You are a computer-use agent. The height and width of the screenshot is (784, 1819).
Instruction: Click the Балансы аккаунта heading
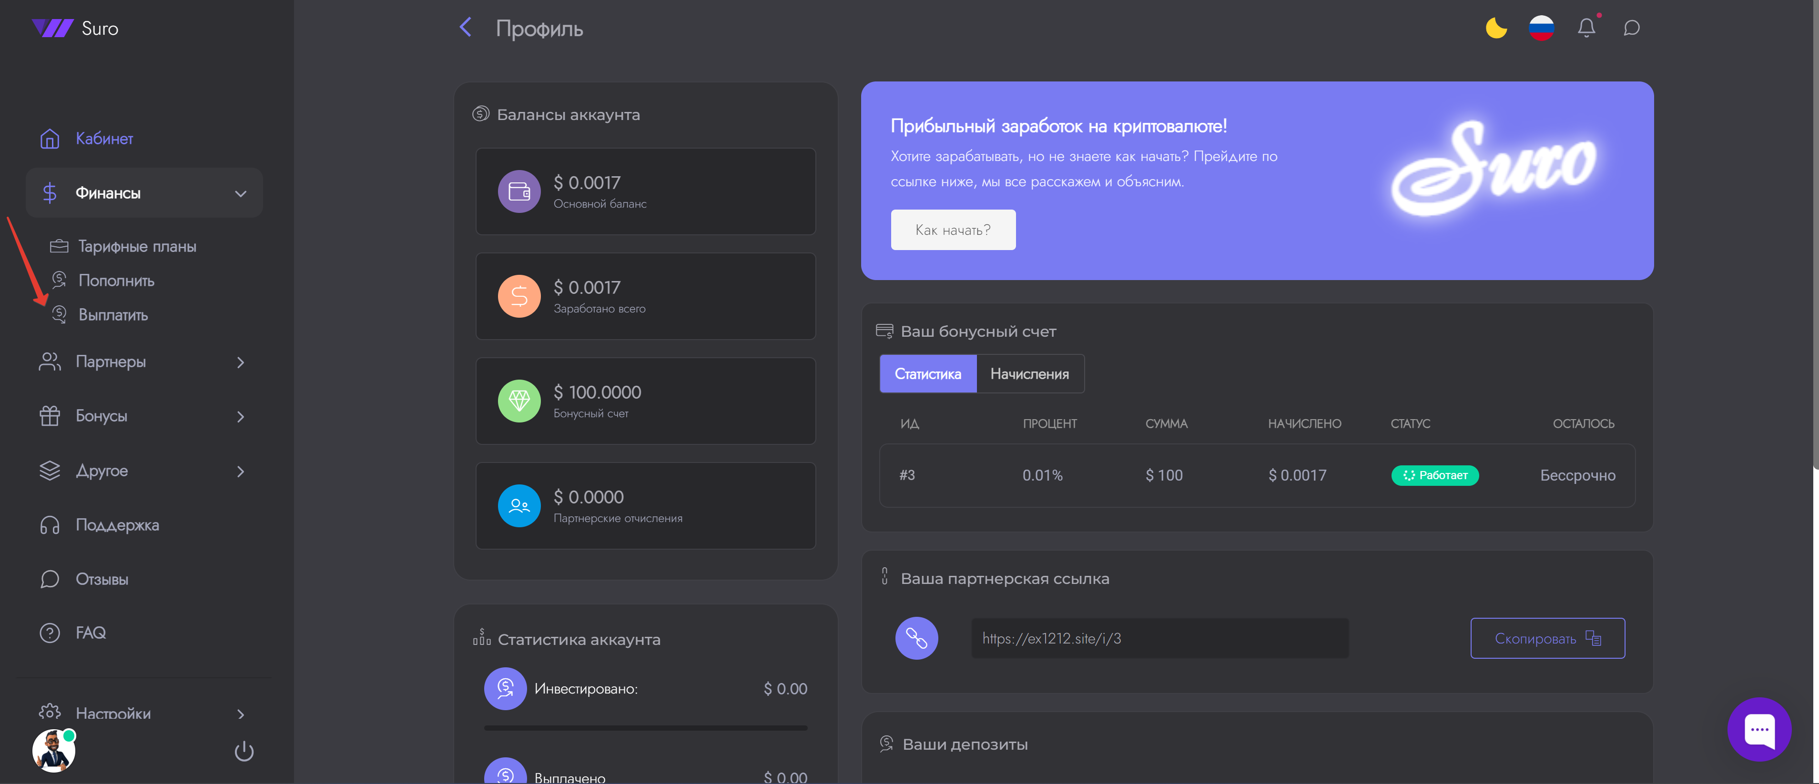pyautogui.click(x=568, y=114)
